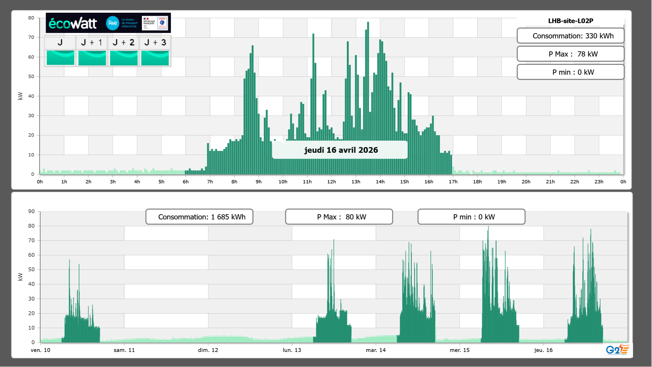This screenshot has width=652, height=367.
Task: Click the P Max : 78 kW box
Action: (x=570, y=54)
